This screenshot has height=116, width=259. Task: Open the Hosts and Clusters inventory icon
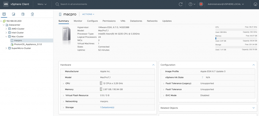click(4, 14)
